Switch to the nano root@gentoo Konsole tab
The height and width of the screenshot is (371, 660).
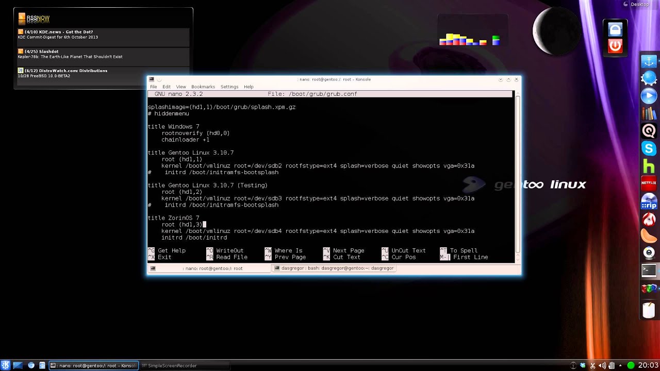(209, 268)
